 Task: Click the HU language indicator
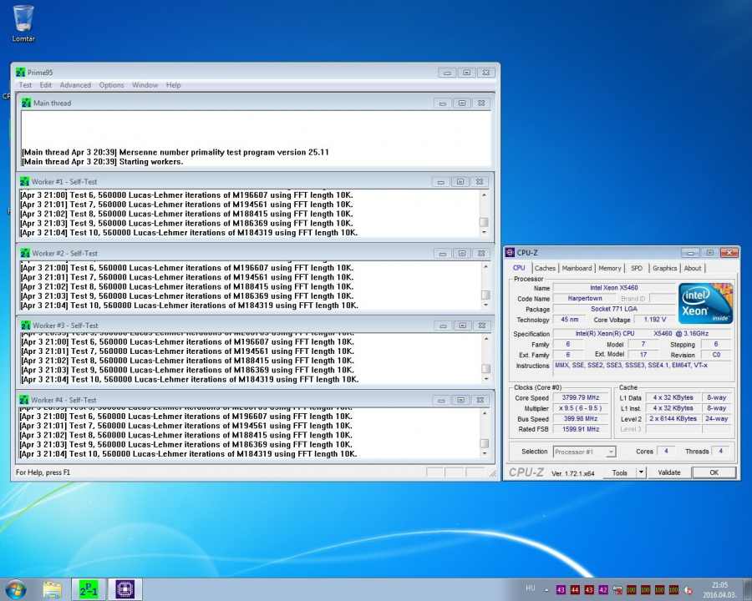click(x=530, y=588)
